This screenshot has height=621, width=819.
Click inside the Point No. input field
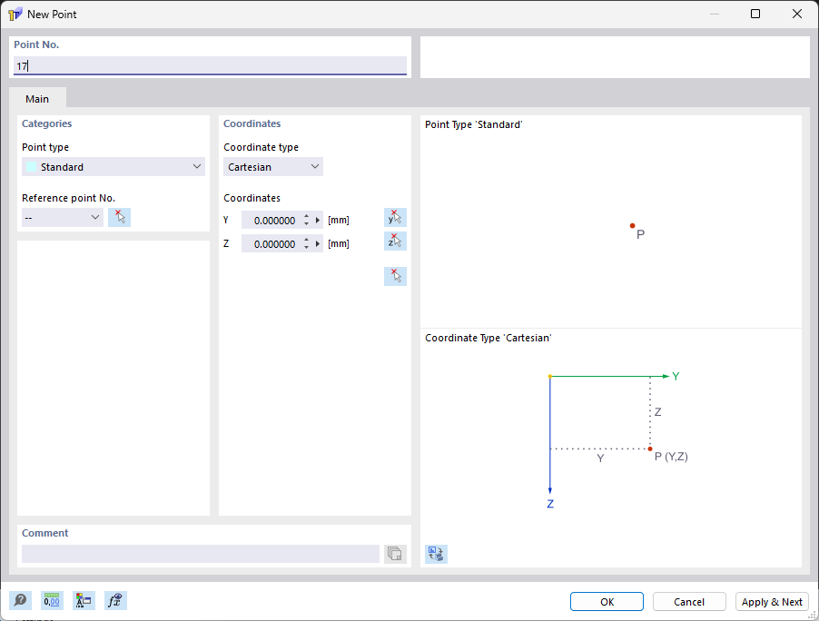[x=209, y=65]
